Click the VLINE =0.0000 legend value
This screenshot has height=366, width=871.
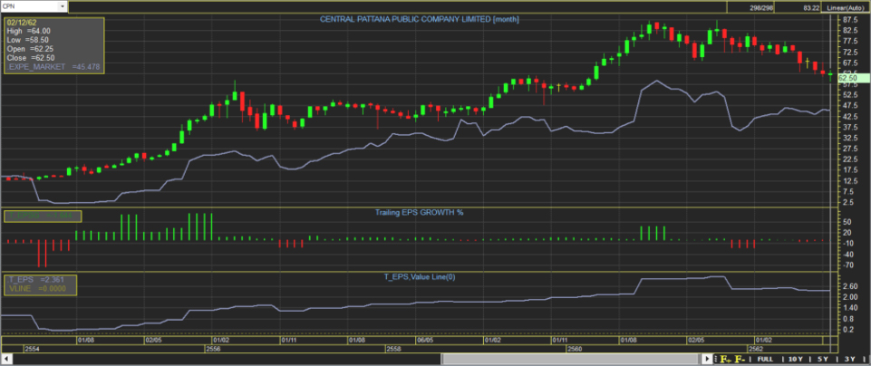coord(36,289)
